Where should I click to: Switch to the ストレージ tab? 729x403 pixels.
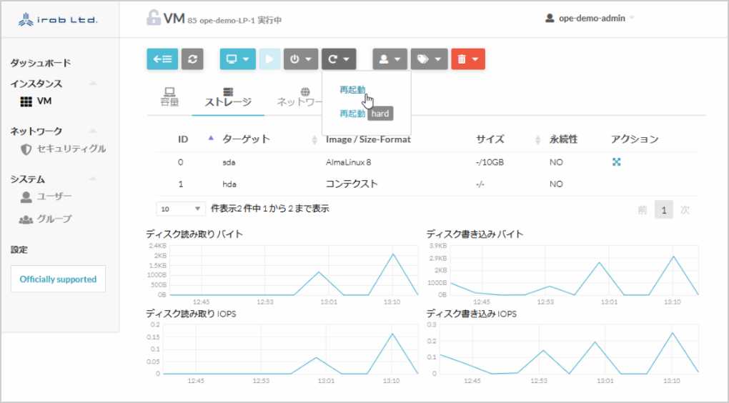point(228,97)
